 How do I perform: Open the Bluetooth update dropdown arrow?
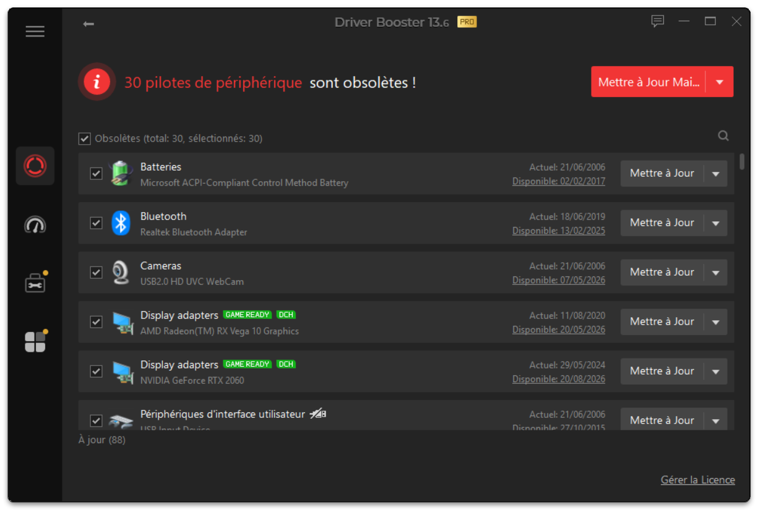pyautogui.click(x=716, y=223)
